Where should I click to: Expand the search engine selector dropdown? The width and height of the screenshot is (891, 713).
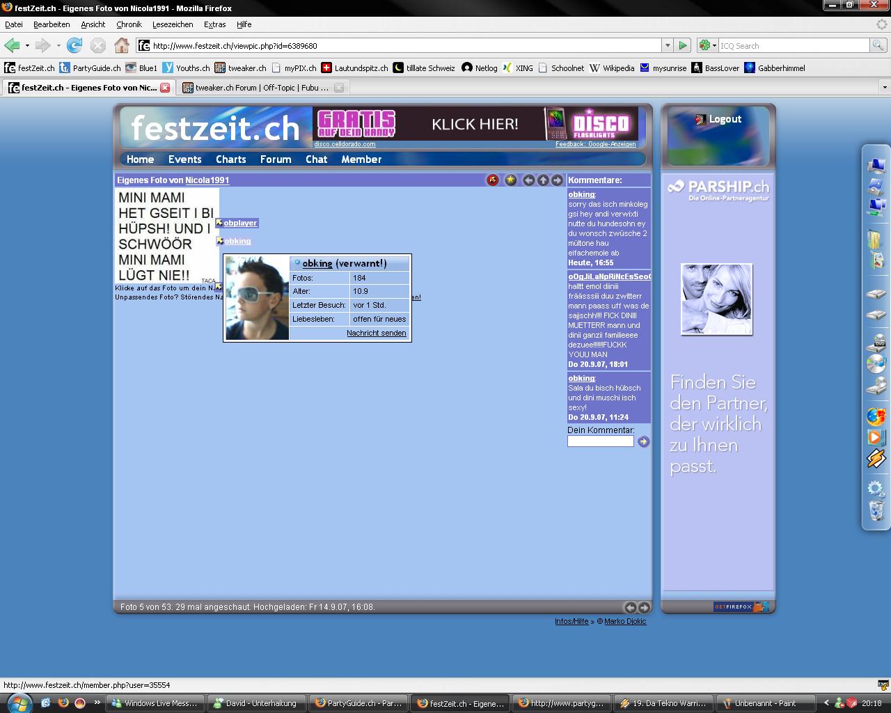point(708,46)
